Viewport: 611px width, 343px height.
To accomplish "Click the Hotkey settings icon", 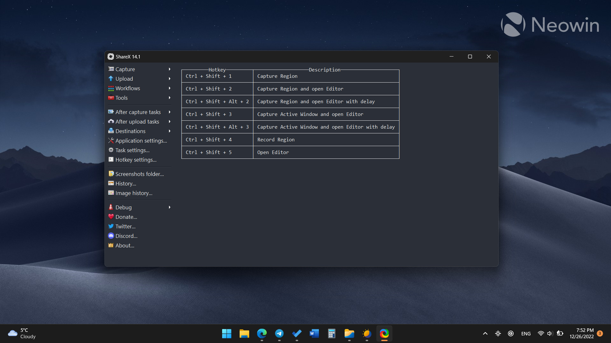I will [x=111, y=159].
